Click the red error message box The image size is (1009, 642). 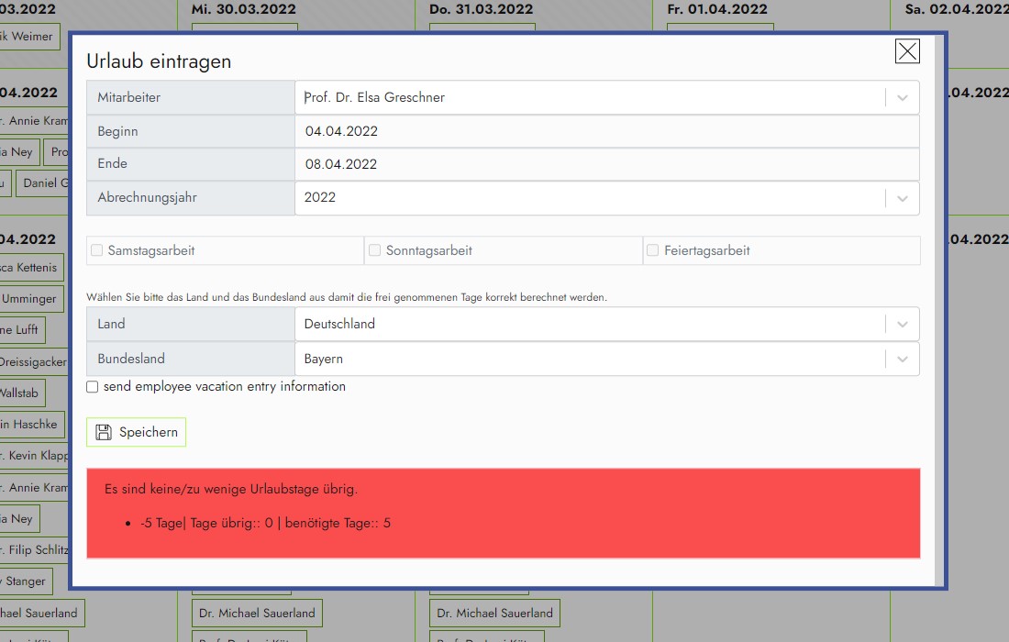[503, 513]
